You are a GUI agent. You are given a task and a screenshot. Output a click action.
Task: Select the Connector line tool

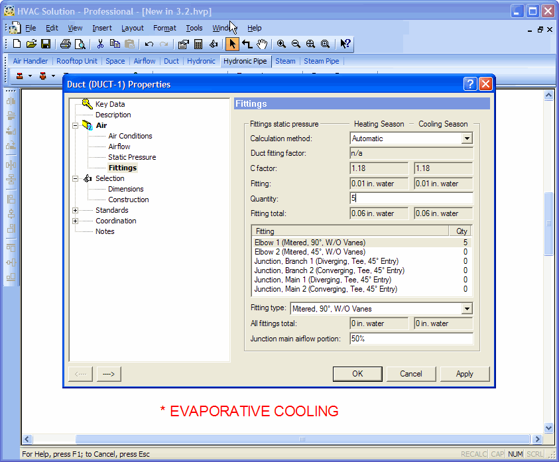point(247,44)
